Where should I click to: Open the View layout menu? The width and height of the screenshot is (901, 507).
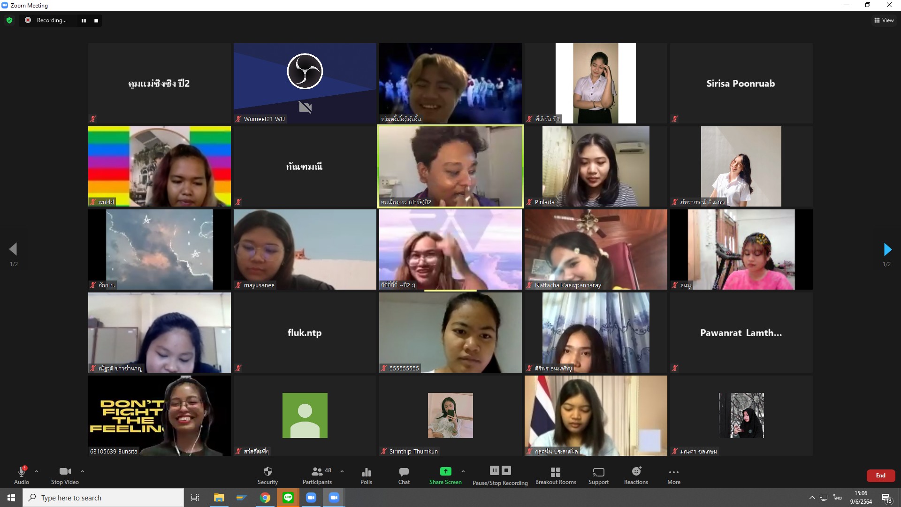coord(884,20)
